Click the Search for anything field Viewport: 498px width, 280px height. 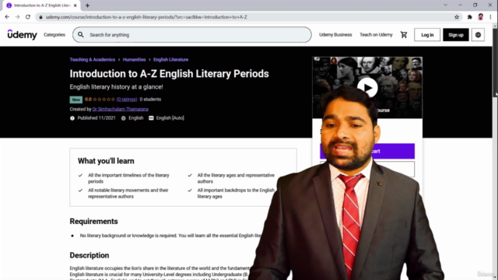(192, 34)
